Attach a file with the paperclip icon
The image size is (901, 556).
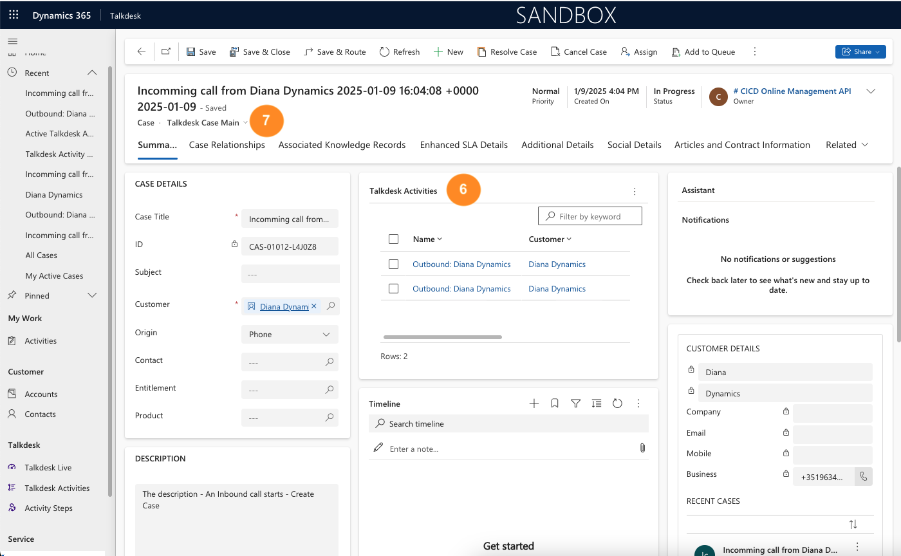(642, 448)
